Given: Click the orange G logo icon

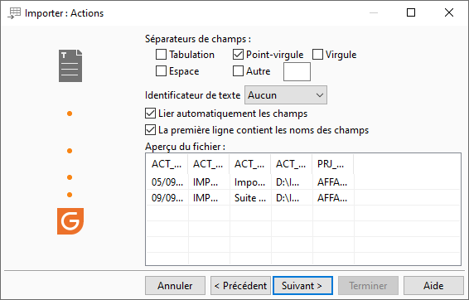Looking at the screenshot, I should pyautogui.click(x=70, y=221).
